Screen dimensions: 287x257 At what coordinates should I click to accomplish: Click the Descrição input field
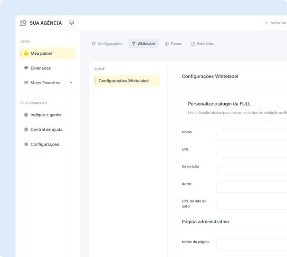(x=251, y=169)
